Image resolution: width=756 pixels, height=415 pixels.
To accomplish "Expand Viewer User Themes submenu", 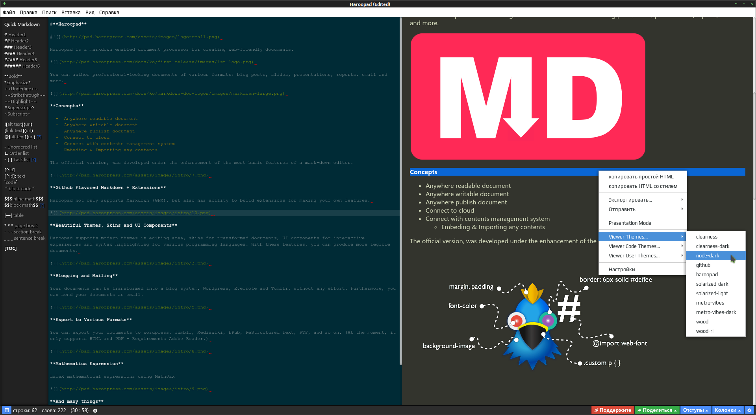I will (x=643, y=256).
